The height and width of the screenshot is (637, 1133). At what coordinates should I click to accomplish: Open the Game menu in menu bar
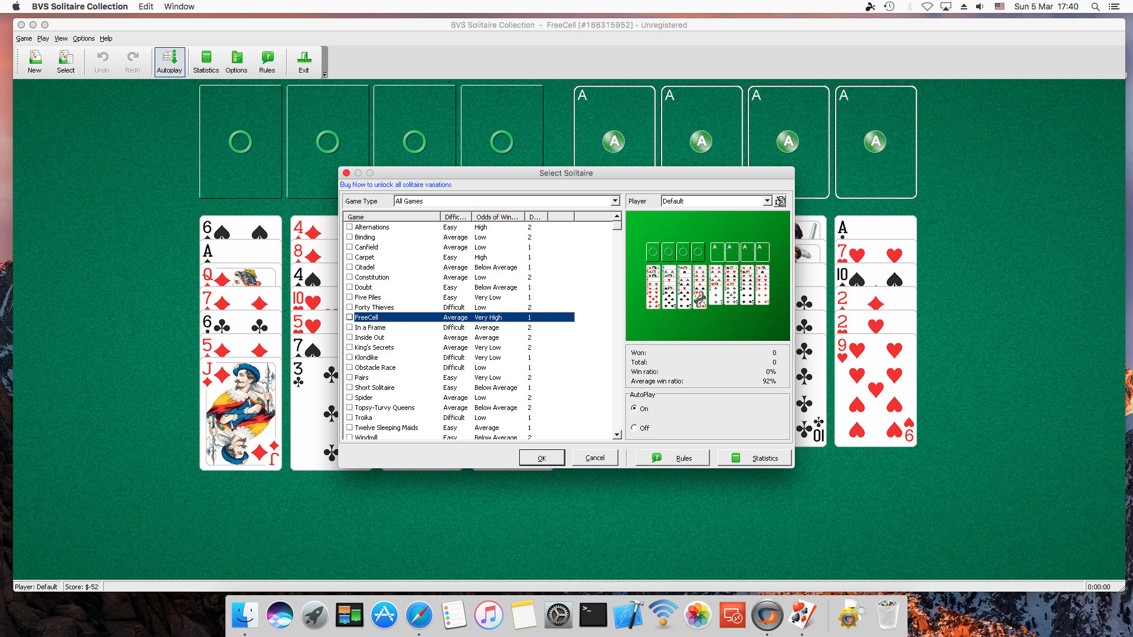click(22, 38)
